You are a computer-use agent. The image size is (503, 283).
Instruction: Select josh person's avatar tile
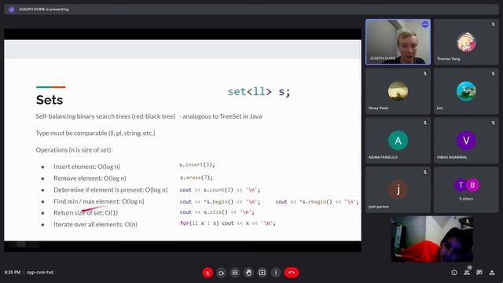pyautogui.click(x=398, y=189)
